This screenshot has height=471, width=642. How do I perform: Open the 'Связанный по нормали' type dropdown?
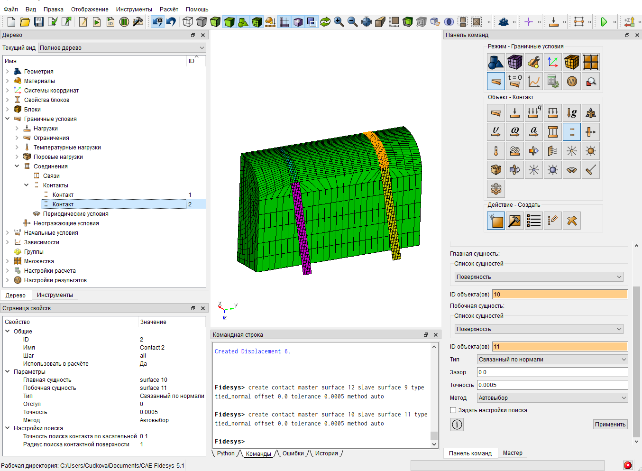click(552, 360)
